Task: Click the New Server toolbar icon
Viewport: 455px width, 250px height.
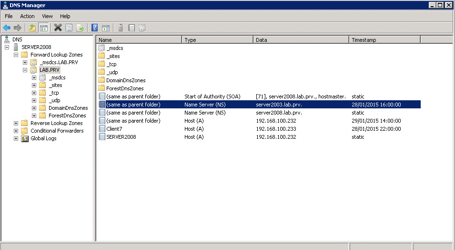Action: coord(121,28)
